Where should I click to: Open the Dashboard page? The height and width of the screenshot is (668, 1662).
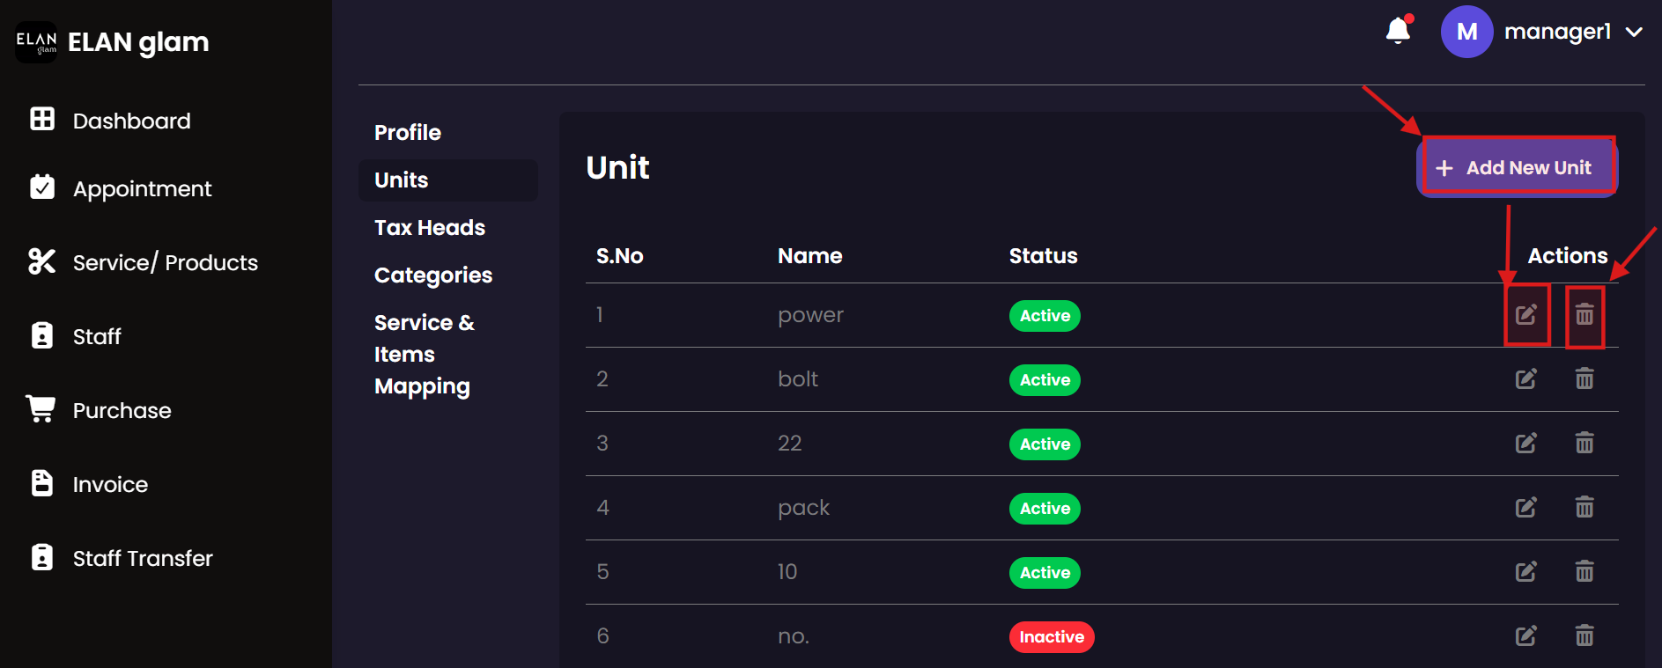[130, 121]
